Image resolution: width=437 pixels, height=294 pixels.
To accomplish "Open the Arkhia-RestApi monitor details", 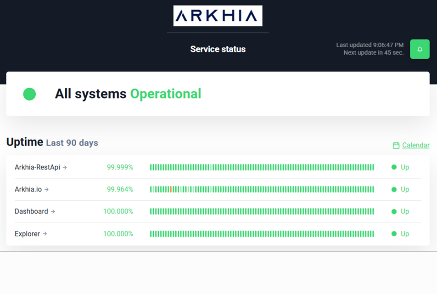I will point(37,167).
